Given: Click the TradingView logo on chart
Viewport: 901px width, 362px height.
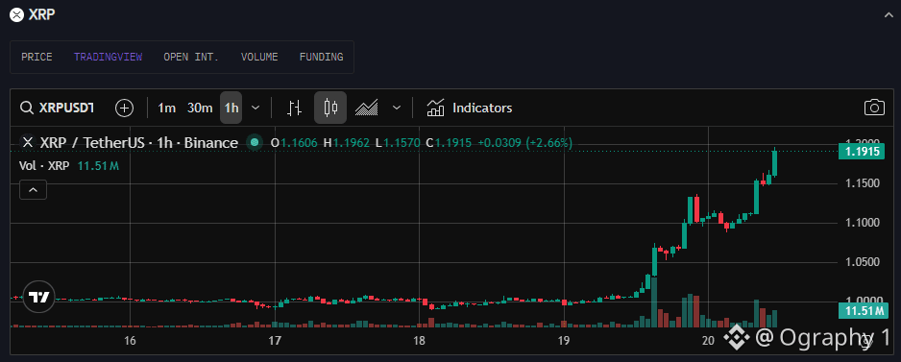Looking at the screenshot, I should click(x=39, y=297).
